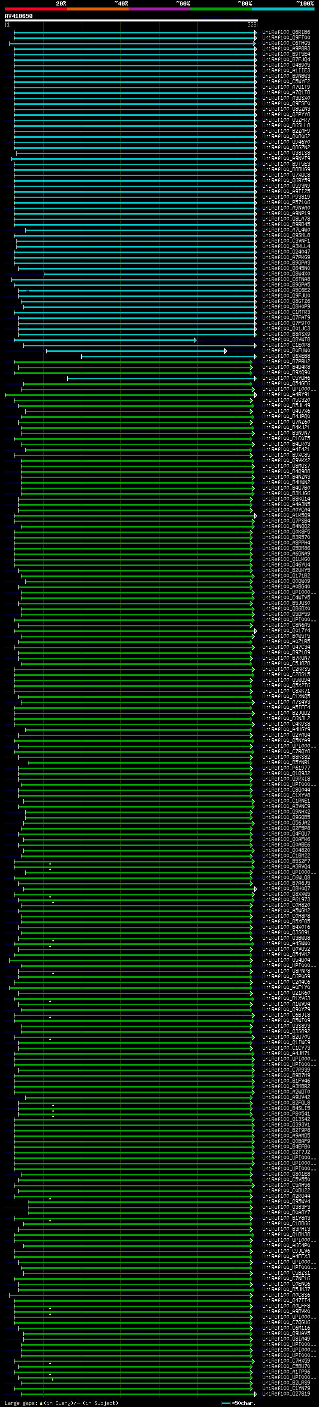Select the AV410650 query name
Viewport: 319px width, 1407px height.
(x=18, y=16)
